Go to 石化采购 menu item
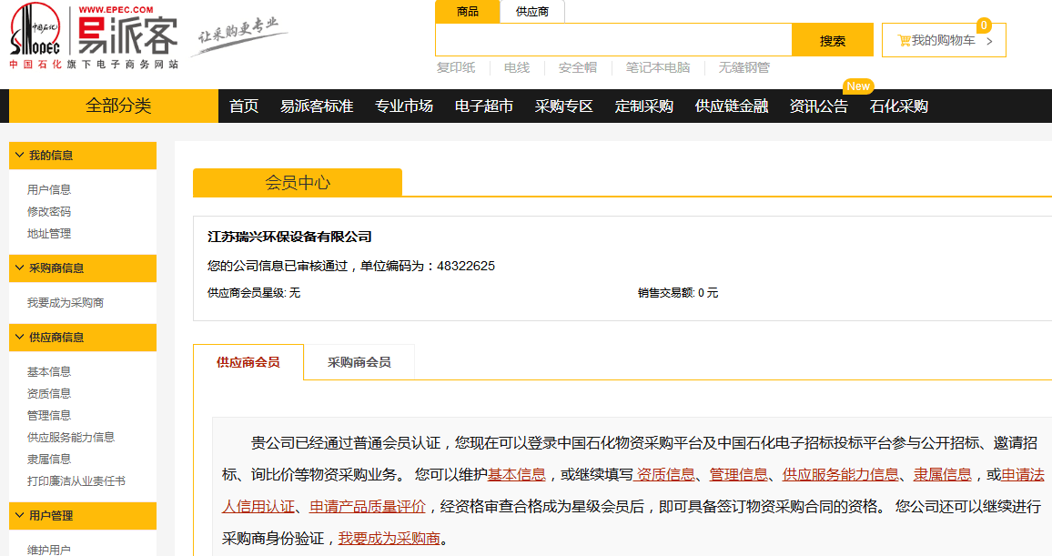 898,106
